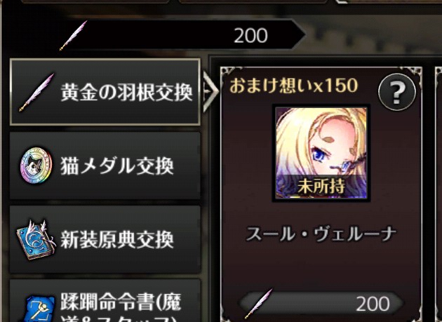Click the 未所持 badge on portrait

click(x=321, y=186)
